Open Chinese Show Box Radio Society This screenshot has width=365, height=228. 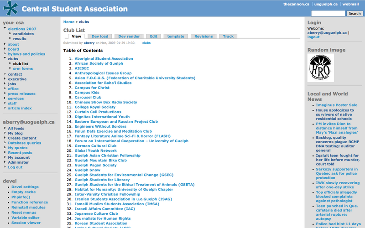click(106, 102)
